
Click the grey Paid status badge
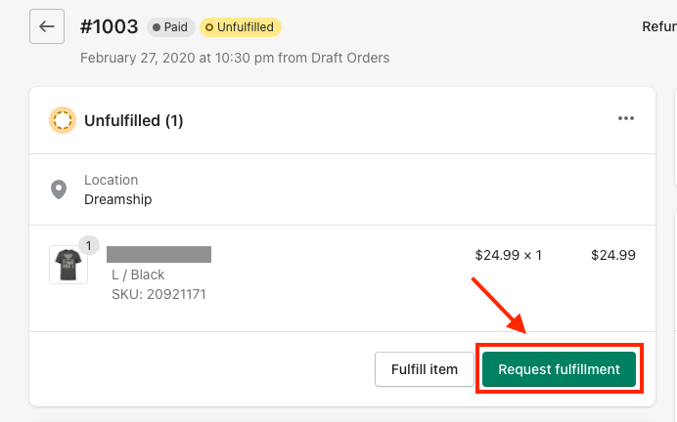tap(170, 27)
